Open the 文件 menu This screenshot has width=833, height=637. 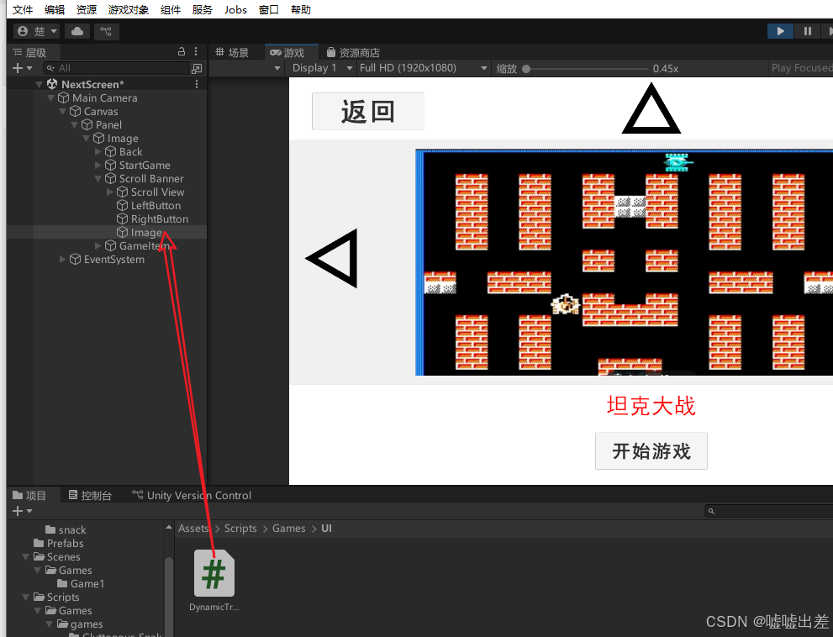(x=23, y=9)
